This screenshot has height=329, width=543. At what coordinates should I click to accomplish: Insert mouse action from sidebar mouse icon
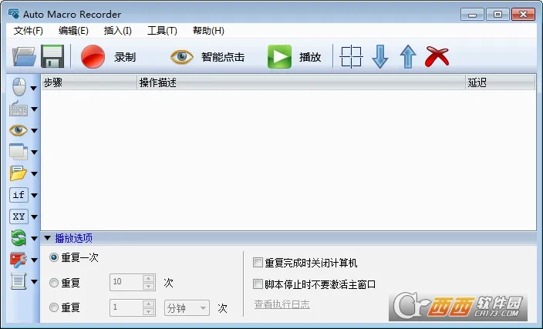tap(19, 87)
